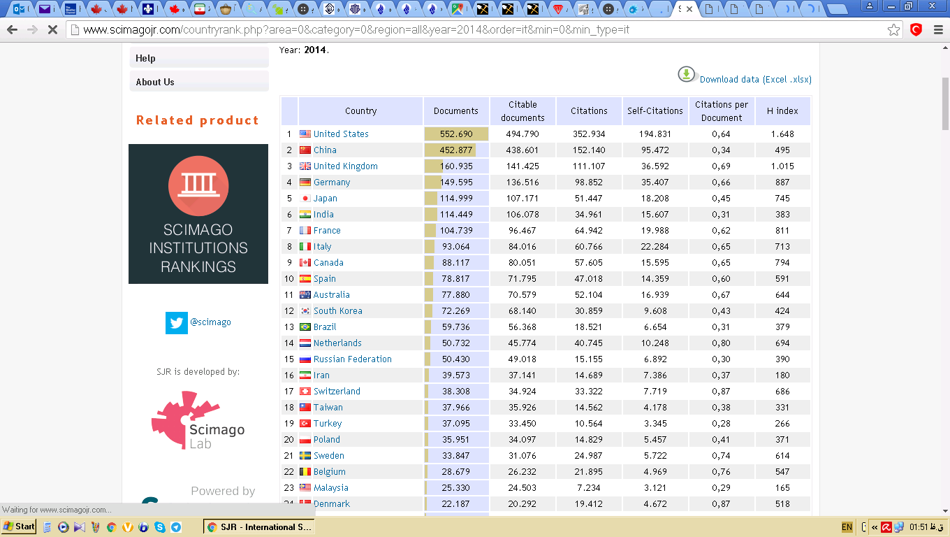Open the Japan country link
This screenshot has height=537, width=950.
tap(325, 199)
